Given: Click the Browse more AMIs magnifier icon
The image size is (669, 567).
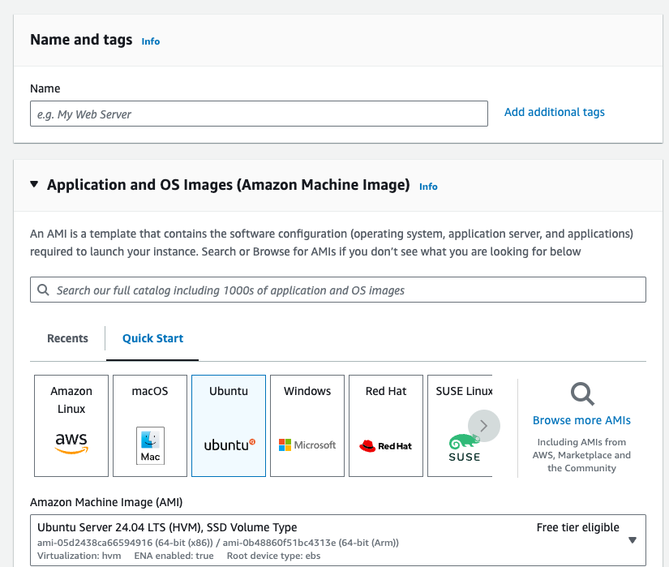Looking at the screenshot, I should tap(582, 393).
